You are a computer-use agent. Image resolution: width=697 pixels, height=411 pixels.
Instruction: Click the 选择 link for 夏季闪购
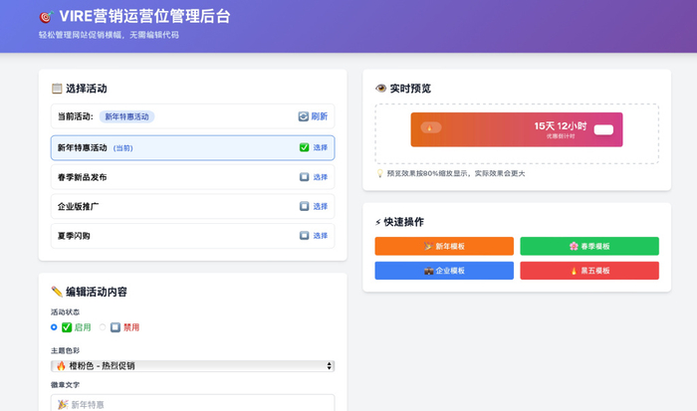320,236
